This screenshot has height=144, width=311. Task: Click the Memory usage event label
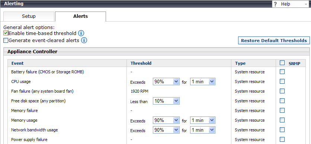(x=24, y=120)
